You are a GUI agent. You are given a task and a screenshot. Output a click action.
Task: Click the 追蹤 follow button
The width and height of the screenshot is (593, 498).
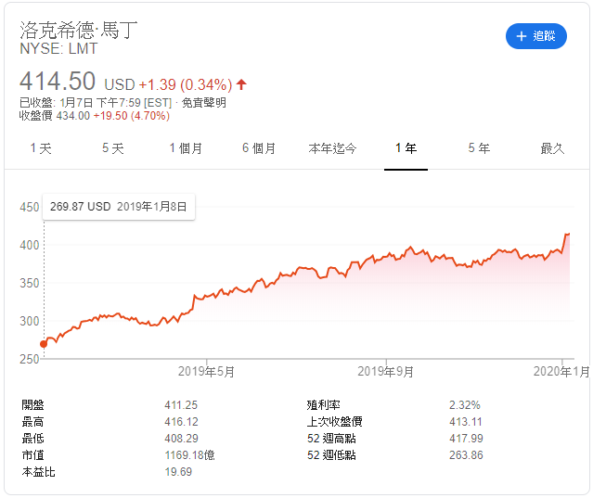(x=535, y=36)
